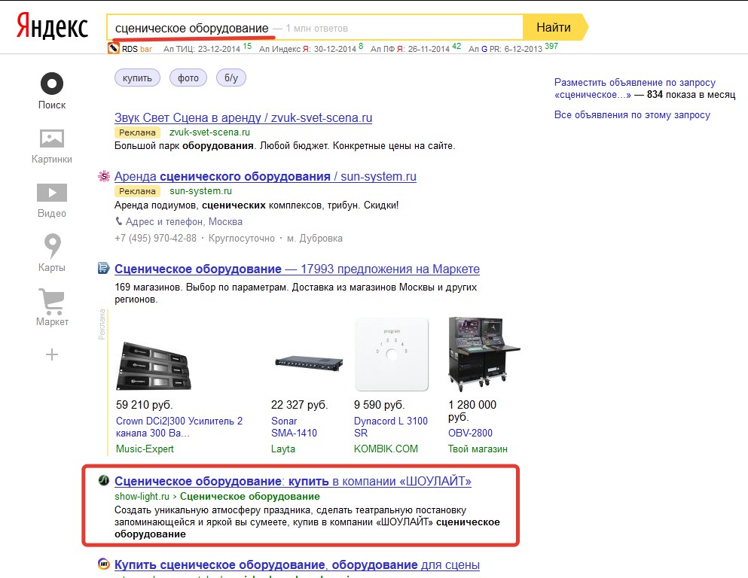
Task: Open Сценическое оборудование: купить в компании ШОУЛАЙТ
Action: click(293, 481)
